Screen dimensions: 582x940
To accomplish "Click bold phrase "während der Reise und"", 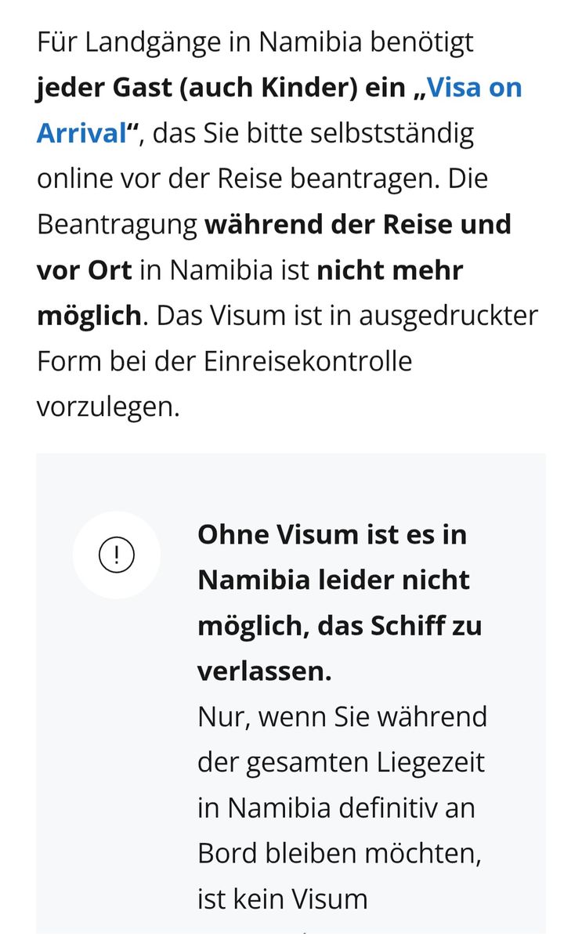I will 358,224.
